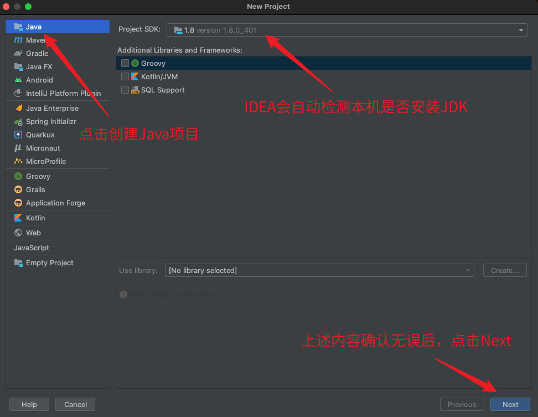Enable the Groovy library checkbox
538x417 pixels.
(125, 64)
